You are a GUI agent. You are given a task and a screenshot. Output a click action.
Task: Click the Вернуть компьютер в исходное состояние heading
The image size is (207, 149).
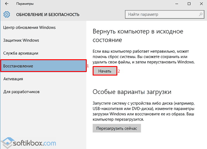click(x=138, y=35)
